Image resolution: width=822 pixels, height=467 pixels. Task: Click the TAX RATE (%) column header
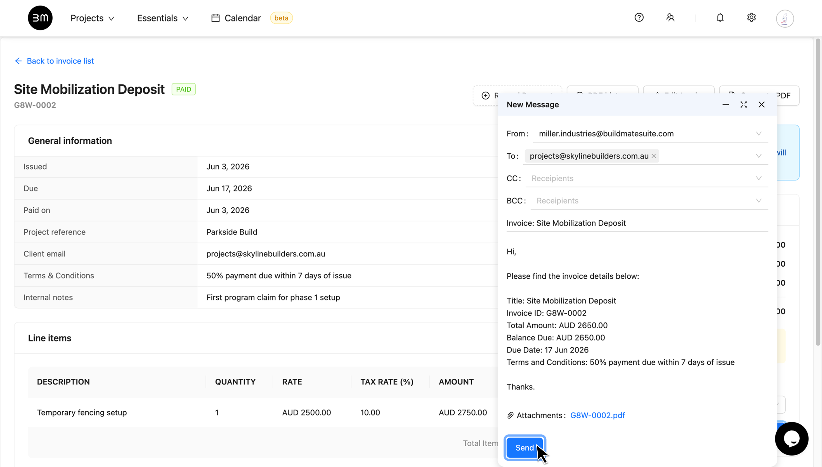tap(387, 382)
